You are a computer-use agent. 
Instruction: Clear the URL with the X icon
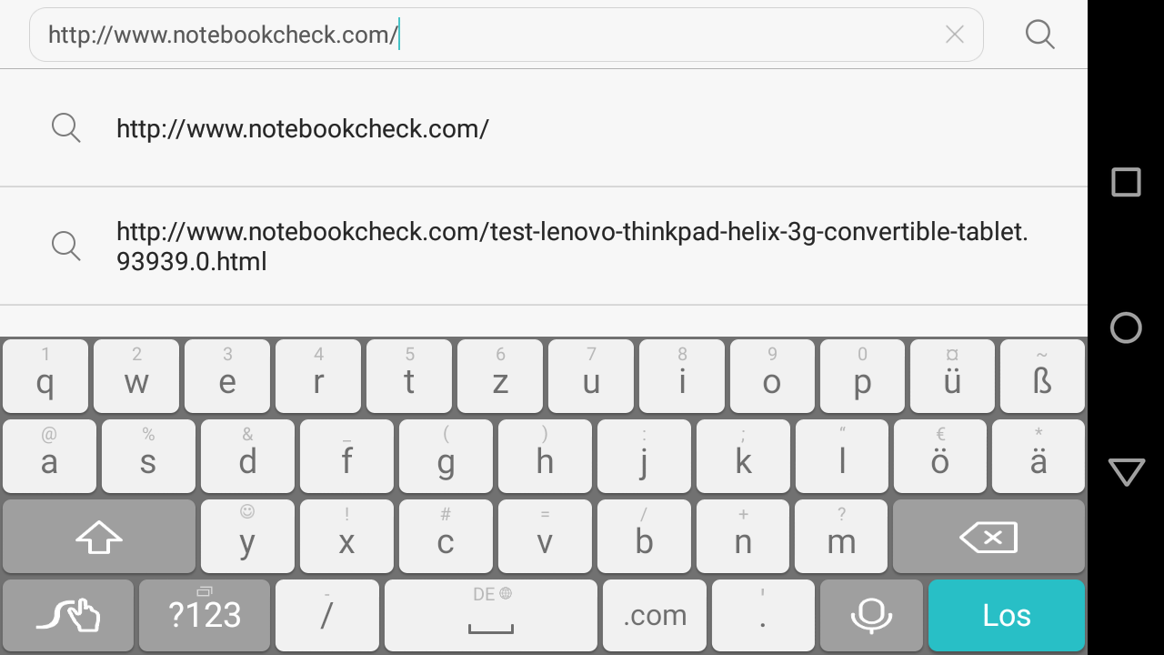954,35
